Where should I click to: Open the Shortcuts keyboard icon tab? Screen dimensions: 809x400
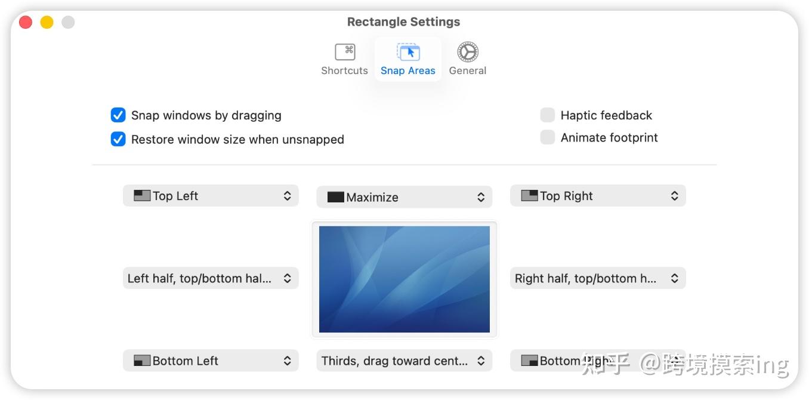pyautogui.click(x=345, y=52)
